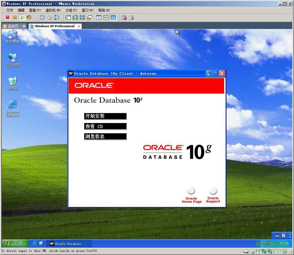
Task: Click the hard disk status bar icon
Action: (246, 251)
